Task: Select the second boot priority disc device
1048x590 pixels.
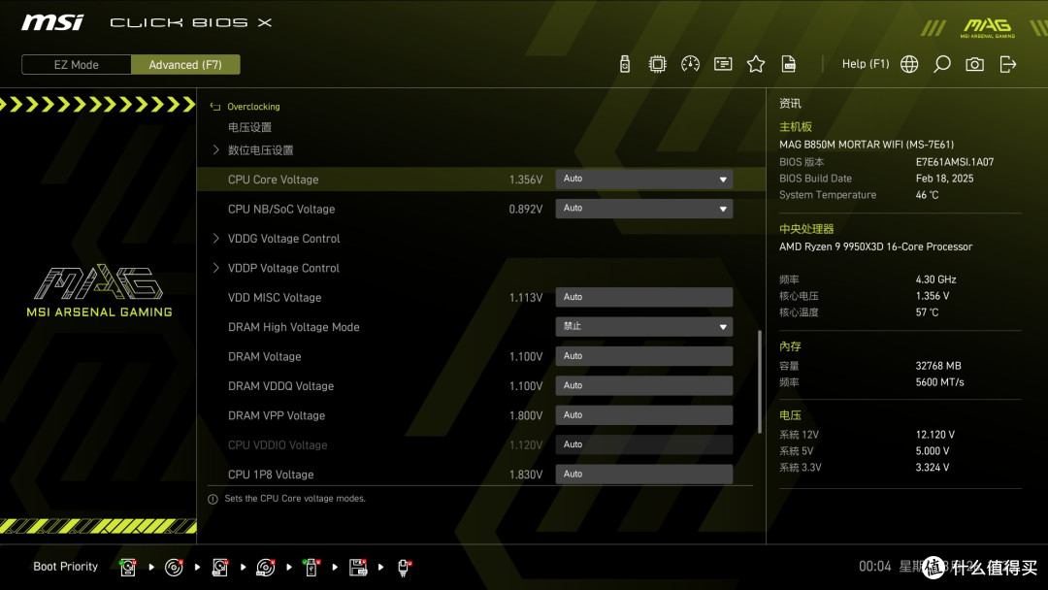Action: (x=174, y=568)
